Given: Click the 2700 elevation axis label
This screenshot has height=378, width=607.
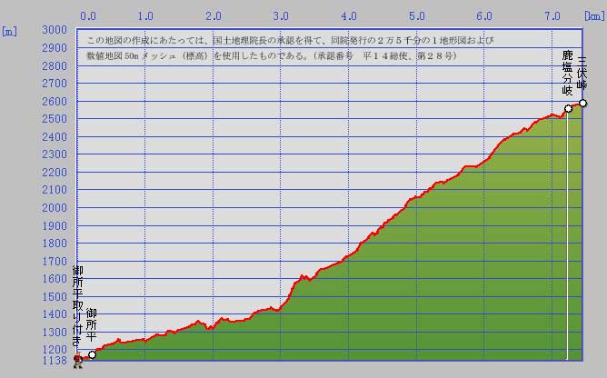Looking at the screenshot, I should [55, 84].
